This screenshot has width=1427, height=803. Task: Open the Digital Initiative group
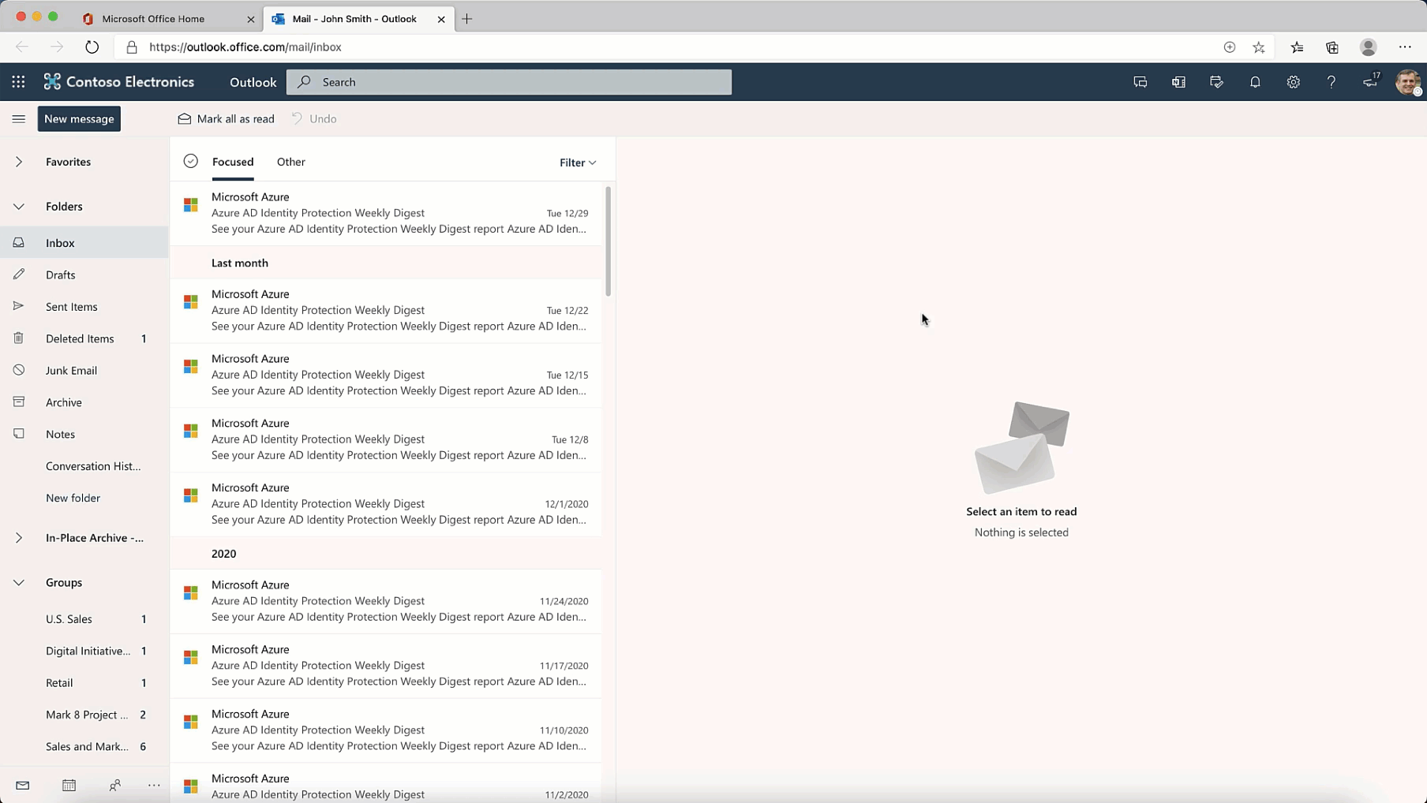pyautogui.click(x=84, y=652)
